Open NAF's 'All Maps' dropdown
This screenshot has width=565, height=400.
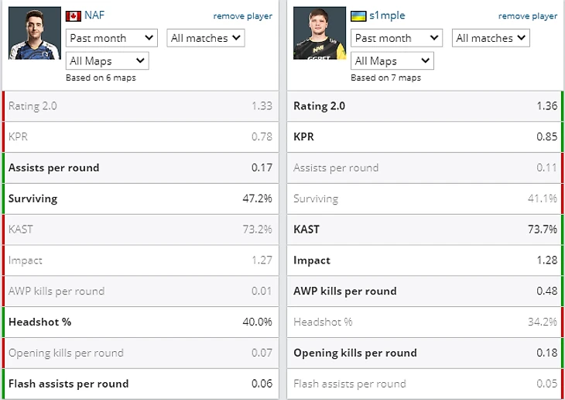click(x=107, y=60)
